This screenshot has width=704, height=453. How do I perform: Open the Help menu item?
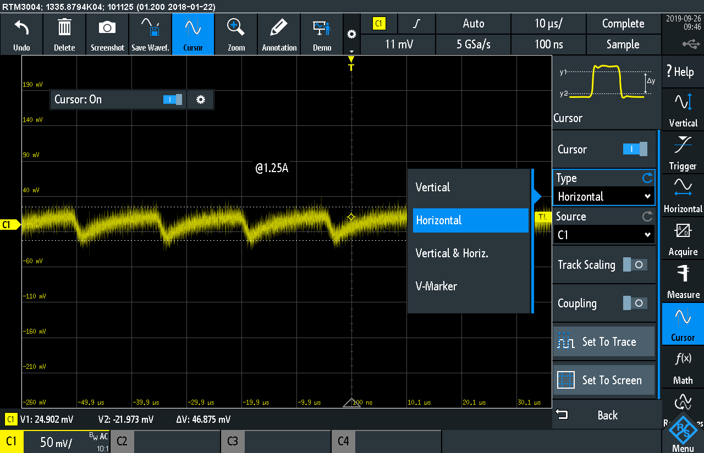[x=683, y=71]
